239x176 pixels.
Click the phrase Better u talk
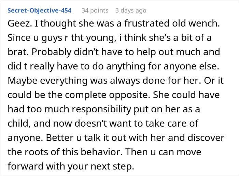73,138
